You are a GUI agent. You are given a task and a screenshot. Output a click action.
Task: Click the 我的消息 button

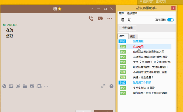coord(127,28)
